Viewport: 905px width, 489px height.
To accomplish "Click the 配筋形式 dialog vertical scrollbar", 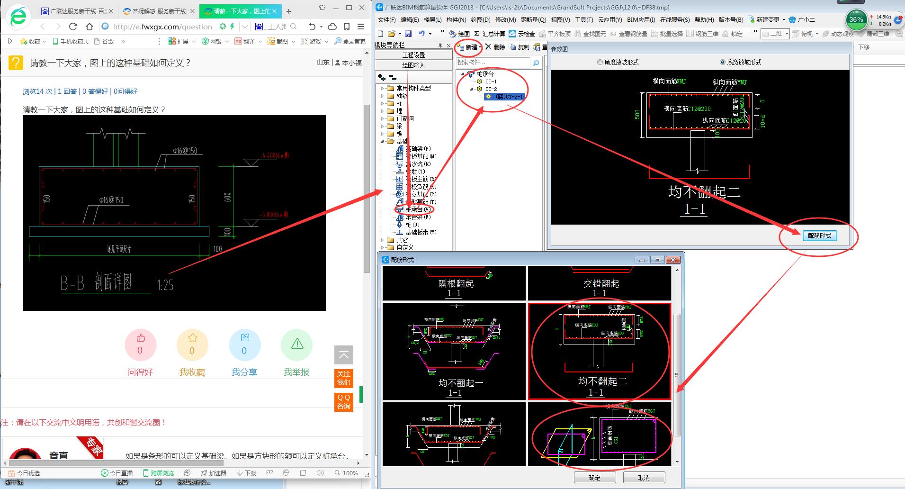I will pyautogui.click(x=677, y=374).
